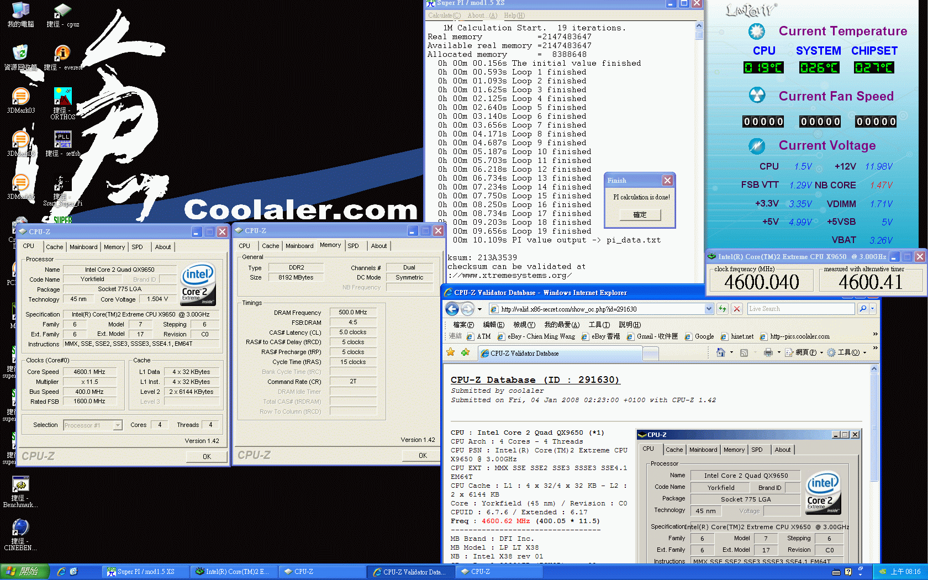Image resolution: width=928 pixels, height=580 pixels.
Task: Open the ATM favorites link
Action: [479, 336]
